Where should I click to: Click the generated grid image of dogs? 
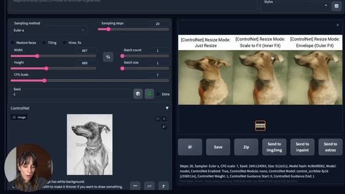(260, 70)
